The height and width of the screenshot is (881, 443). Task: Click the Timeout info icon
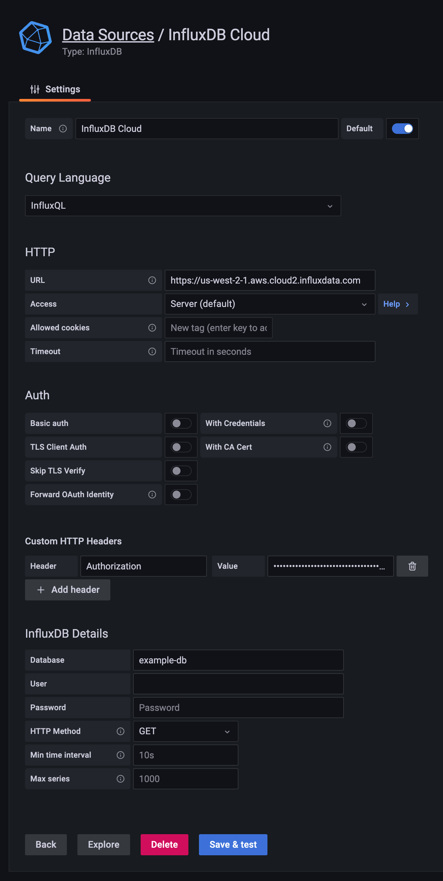152,351
